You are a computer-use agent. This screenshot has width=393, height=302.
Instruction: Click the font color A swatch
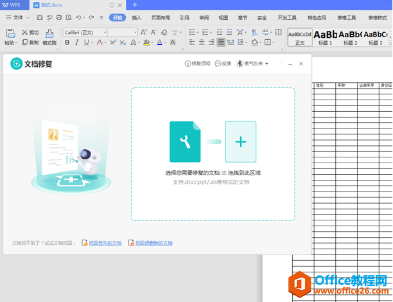[x=160, y=42]
